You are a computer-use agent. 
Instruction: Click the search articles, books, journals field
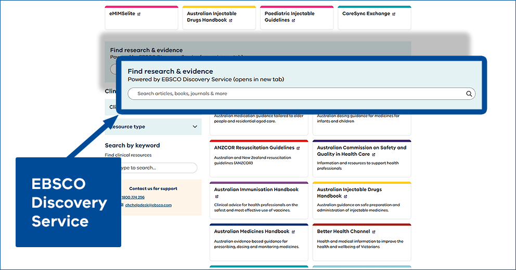pos(302,93)
